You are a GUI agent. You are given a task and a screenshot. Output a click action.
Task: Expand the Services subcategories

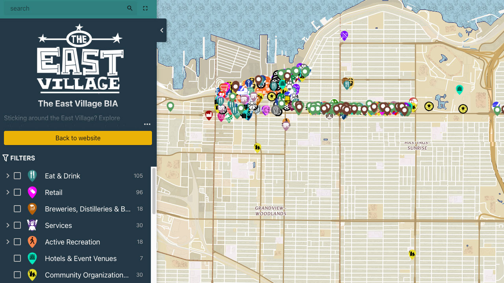click(7, 225)
